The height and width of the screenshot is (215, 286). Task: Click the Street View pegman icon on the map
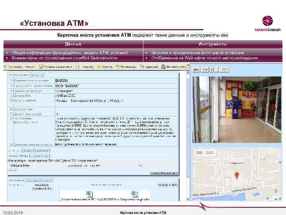[x=276, y=191]
